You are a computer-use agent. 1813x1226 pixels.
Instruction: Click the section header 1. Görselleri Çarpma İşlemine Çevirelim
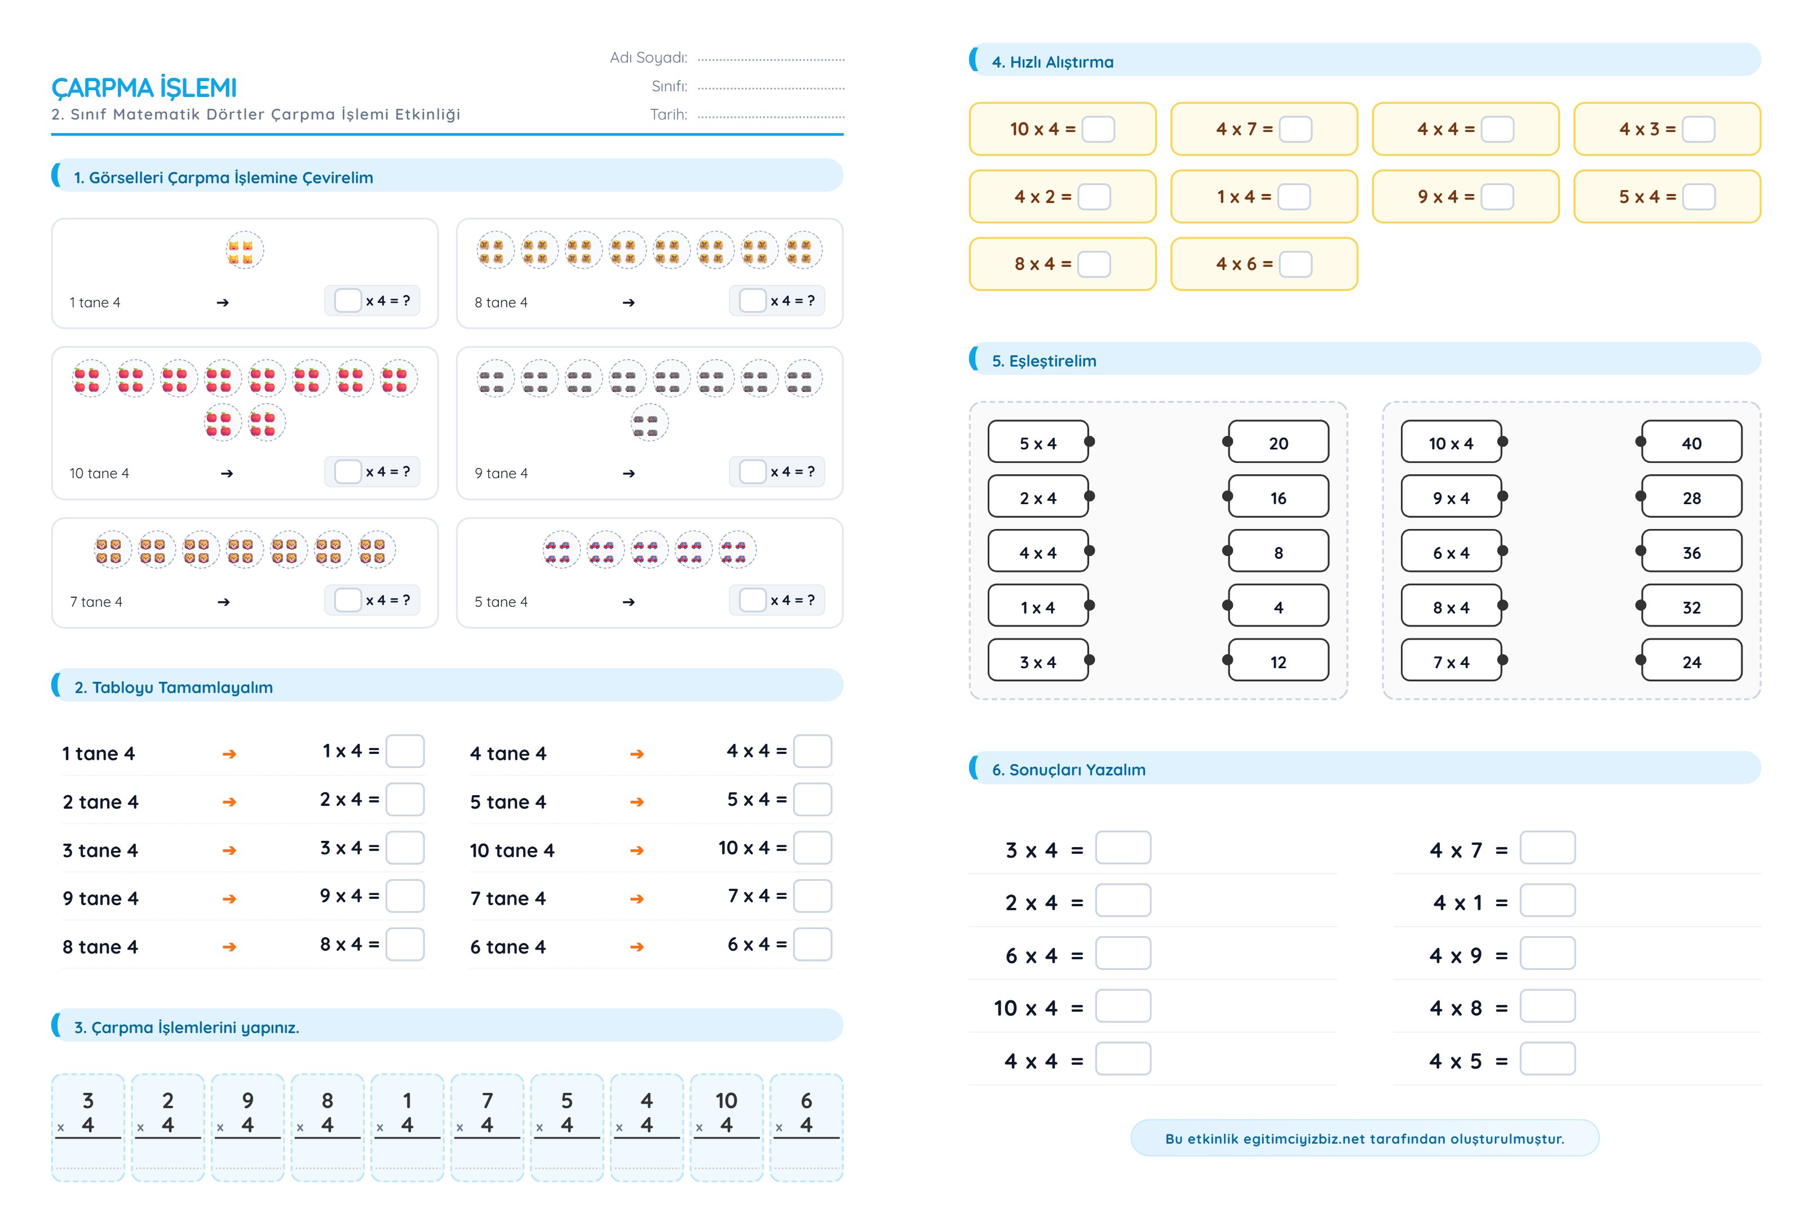pyautogui.click(x=447, y=175)
